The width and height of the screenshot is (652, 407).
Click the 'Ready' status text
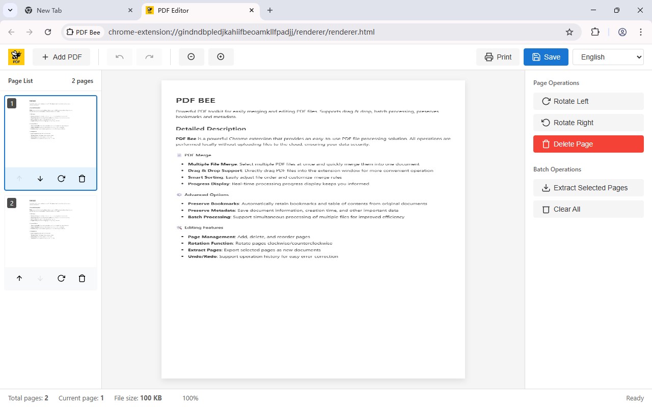click(x=635, y=398)
